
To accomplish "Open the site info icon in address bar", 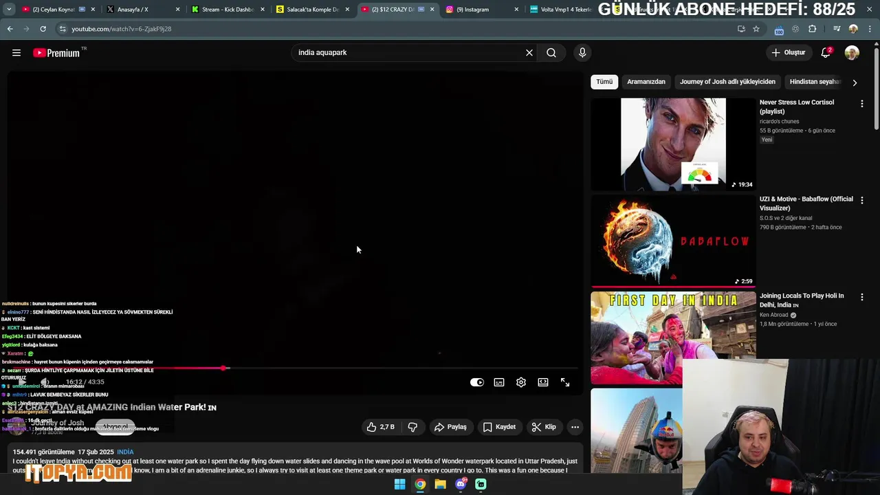I will pos(63,29).
